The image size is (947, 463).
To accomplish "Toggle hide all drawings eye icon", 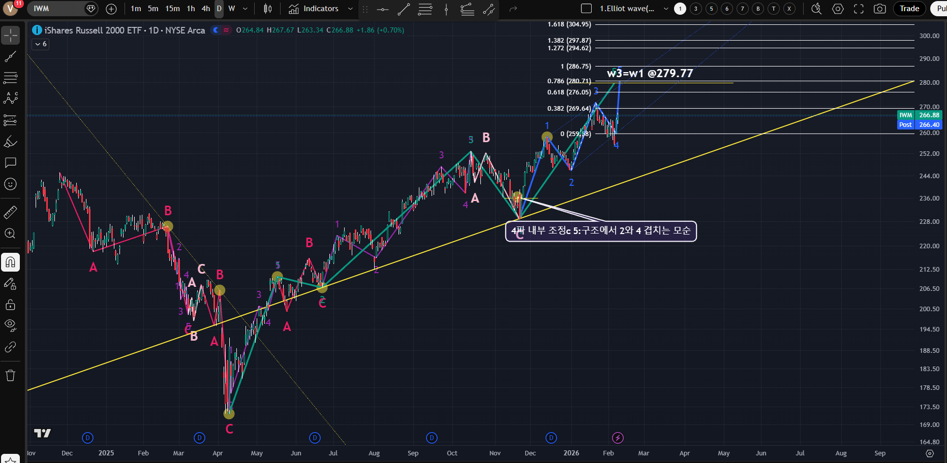I will [x=10, y=325].
